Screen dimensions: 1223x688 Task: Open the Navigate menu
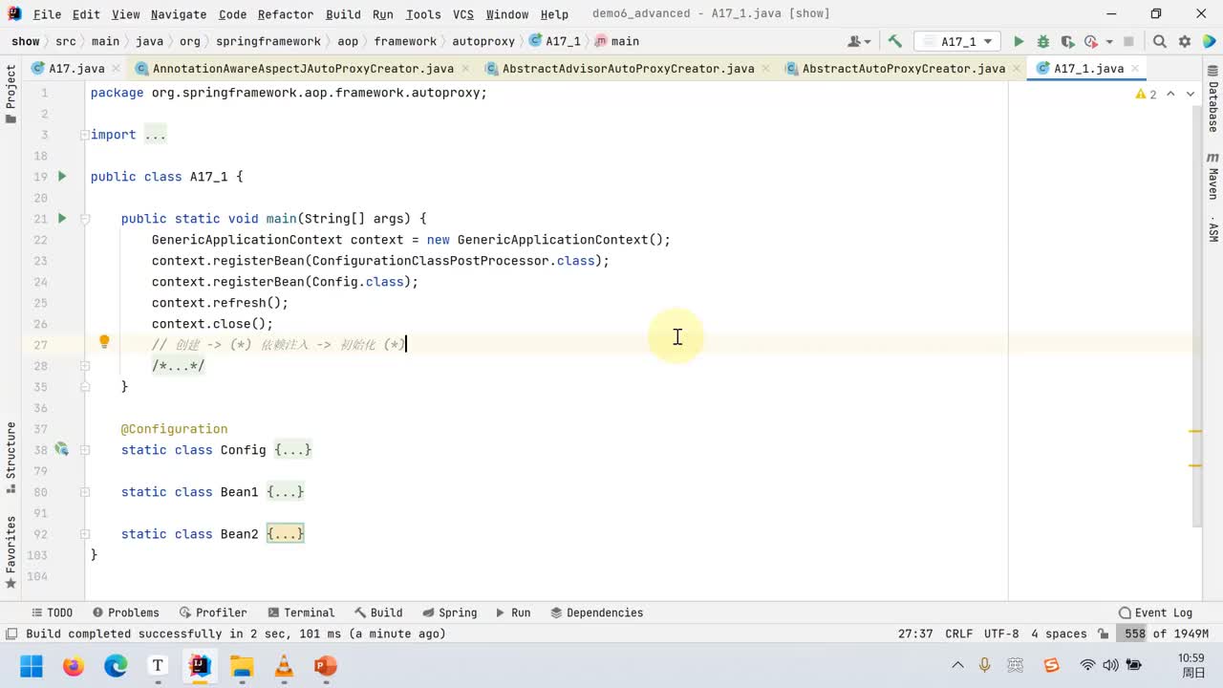(x=179, y=14)
